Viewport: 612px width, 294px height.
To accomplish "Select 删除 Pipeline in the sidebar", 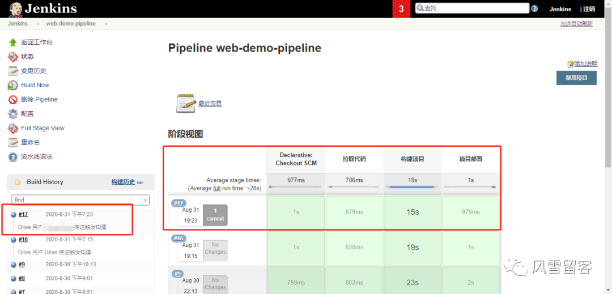I will click(x=39, y=100).
